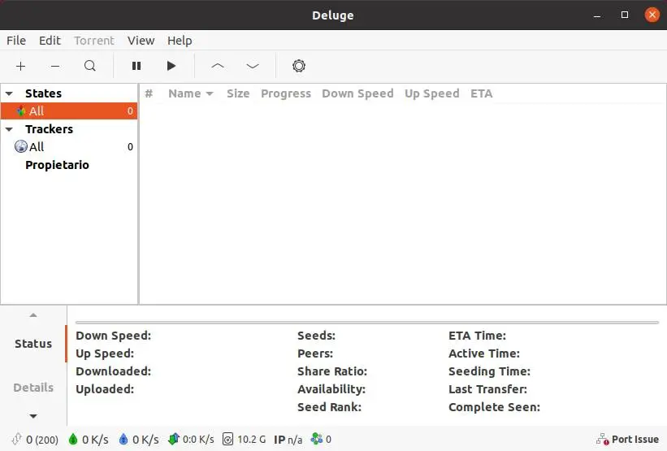Click the Complete Seen label

pos(494,407)
